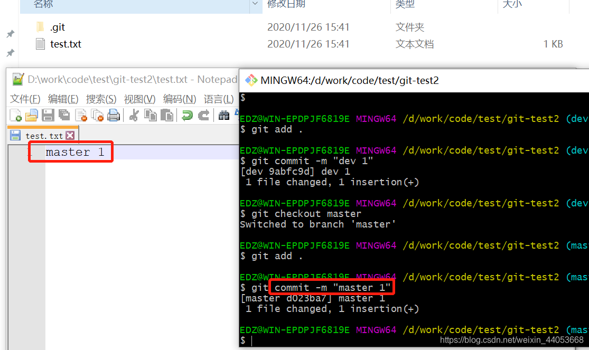Open the 编码(N) menu
Viewport: 589px width, 350px height.
(x=180, y=99)
